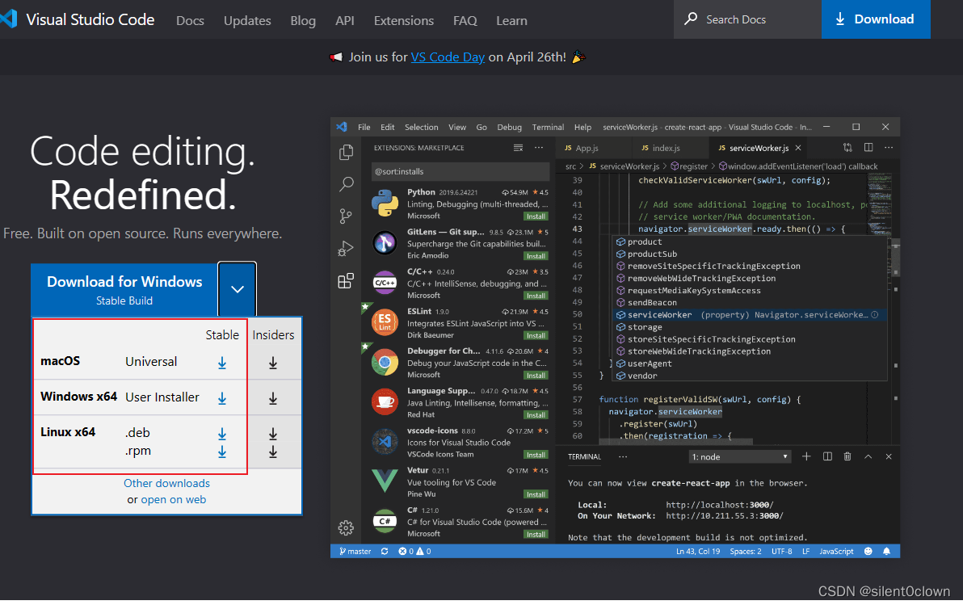The height and width of the screenshot is (605, 963).
Task: Click the Extensions icon in the activity bar
Action: click(x=346, y=280)
